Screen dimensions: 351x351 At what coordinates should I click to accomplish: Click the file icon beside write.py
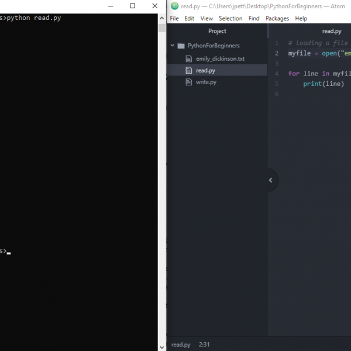[189, 82]
